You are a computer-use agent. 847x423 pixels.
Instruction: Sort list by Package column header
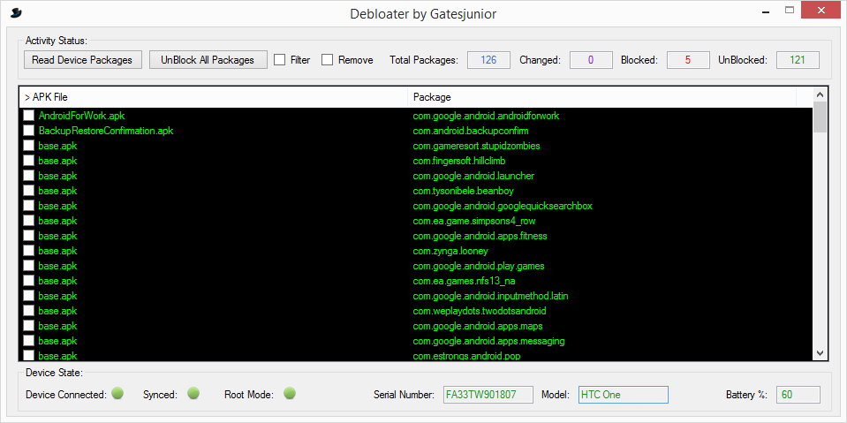(601, 97)
